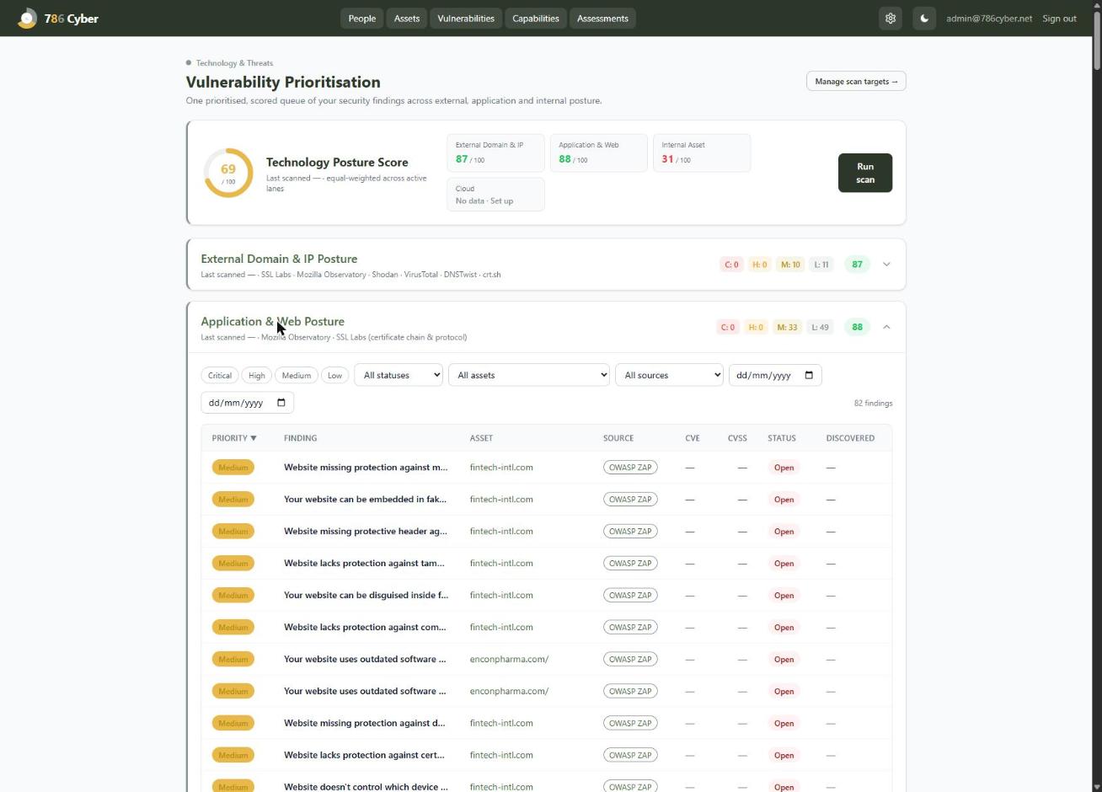This screenshot has height=792, width=1102.
Task: Click the Source column header
Action: click(618, 438)
